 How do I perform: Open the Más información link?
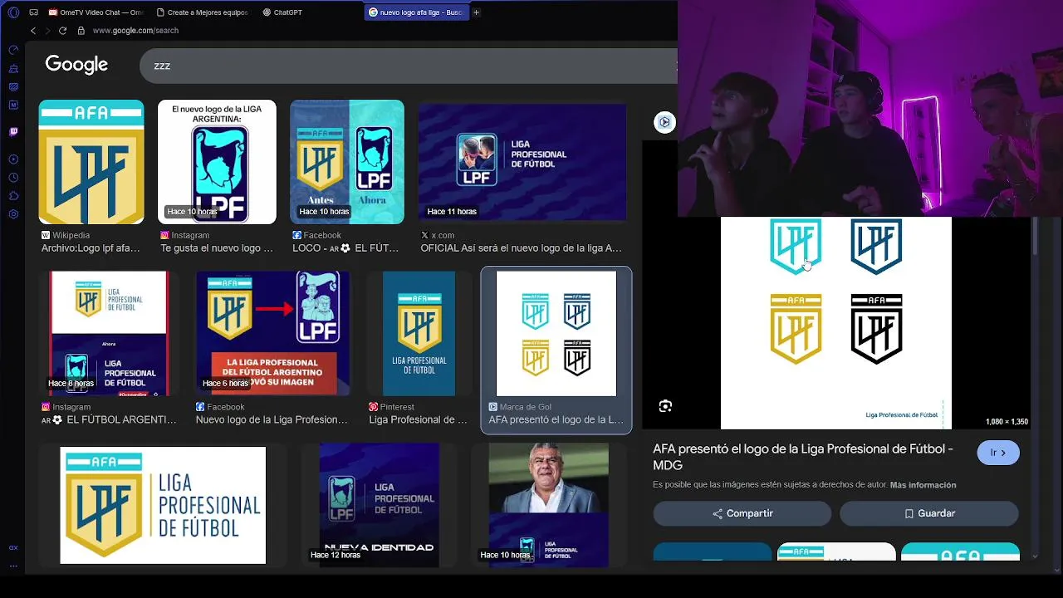click(923, 485)
